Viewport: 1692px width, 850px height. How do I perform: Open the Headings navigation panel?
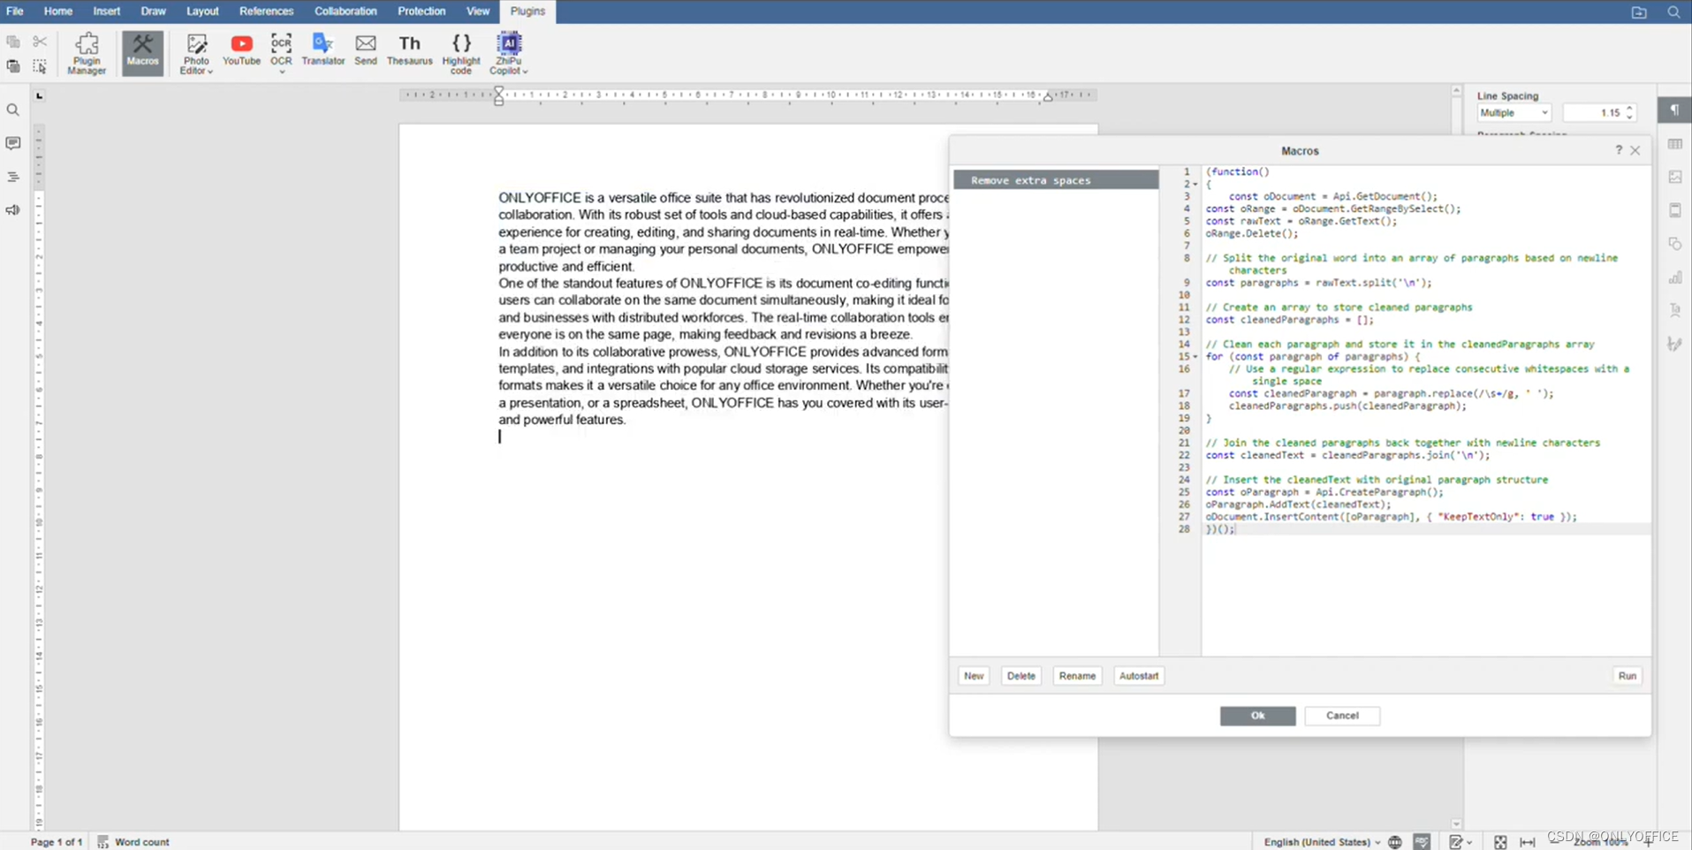[13, 177]
